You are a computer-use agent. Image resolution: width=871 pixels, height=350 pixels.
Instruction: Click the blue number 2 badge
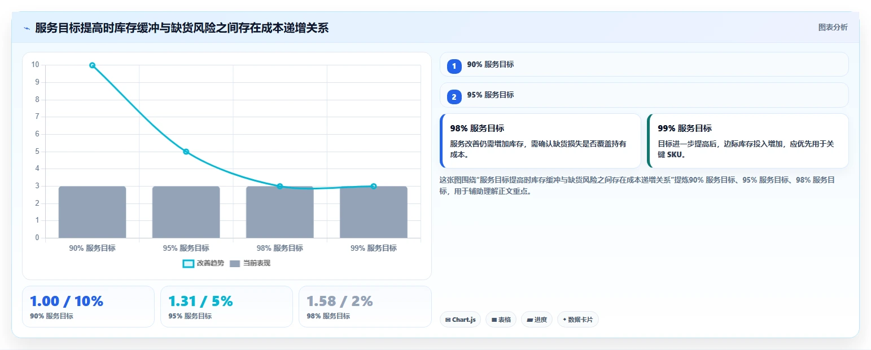click(x=454, y=97)
